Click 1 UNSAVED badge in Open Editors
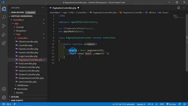 (x=30, y=12)
